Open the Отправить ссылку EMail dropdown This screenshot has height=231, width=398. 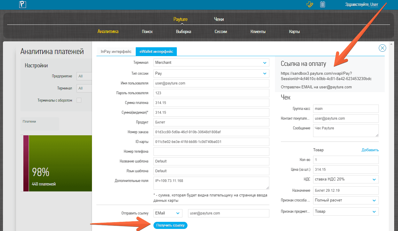(168, 213)
